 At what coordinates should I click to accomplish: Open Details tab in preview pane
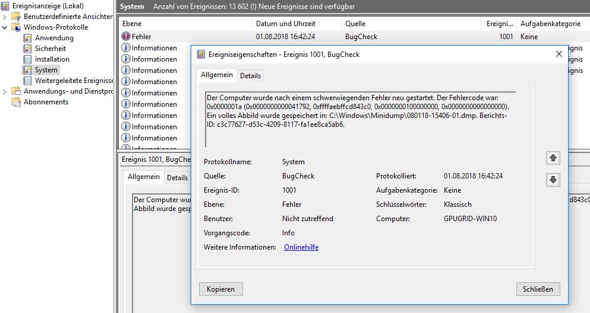(x=177, y=177)
